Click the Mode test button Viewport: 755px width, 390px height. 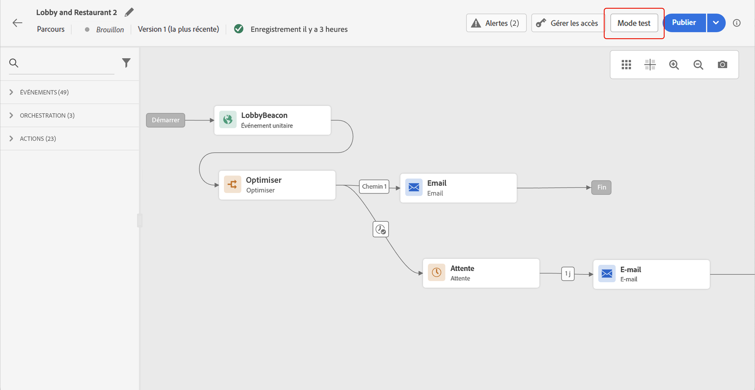tap(634, 23)
